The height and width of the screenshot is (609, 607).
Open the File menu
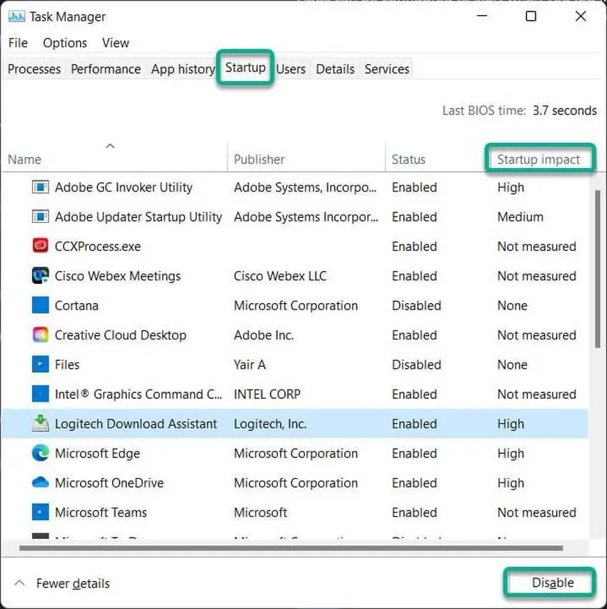(x=19, y=43)
